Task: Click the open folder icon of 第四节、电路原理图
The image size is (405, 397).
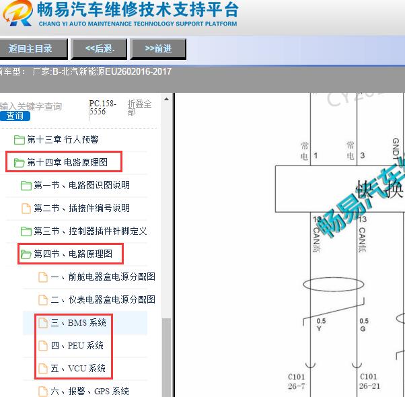Action: [x=26, y=254]
